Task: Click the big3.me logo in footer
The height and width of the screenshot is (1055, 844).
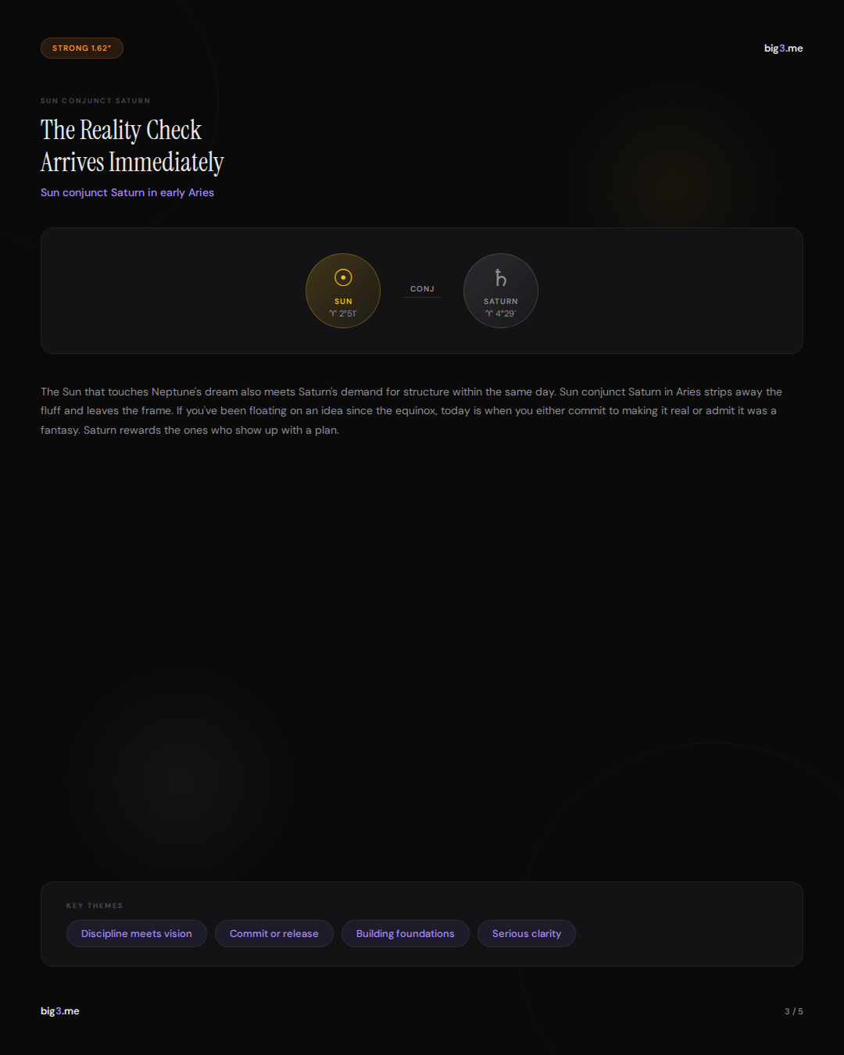Action: point(60,1011)
